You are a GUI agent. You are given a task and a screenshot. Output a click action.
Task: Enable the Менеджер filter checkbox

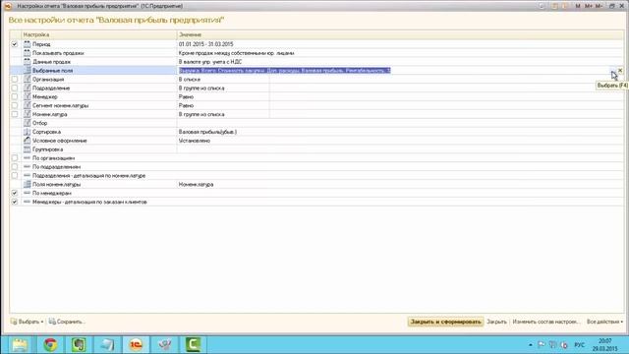coord(15,96)
